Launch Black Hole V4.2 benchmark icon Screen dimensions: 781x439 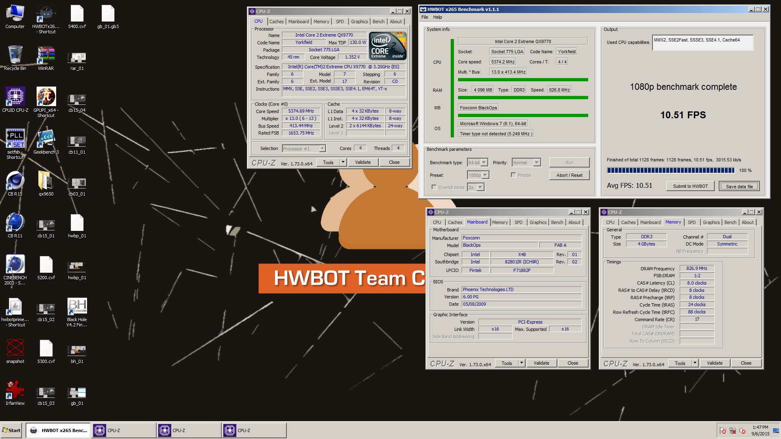point(77,312)
